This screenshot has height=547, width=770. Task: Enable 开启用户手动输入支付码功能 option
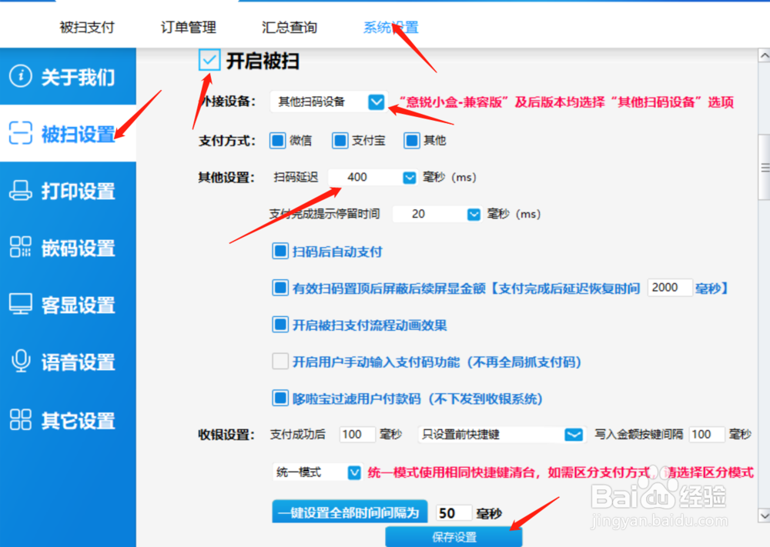point(280,362)
